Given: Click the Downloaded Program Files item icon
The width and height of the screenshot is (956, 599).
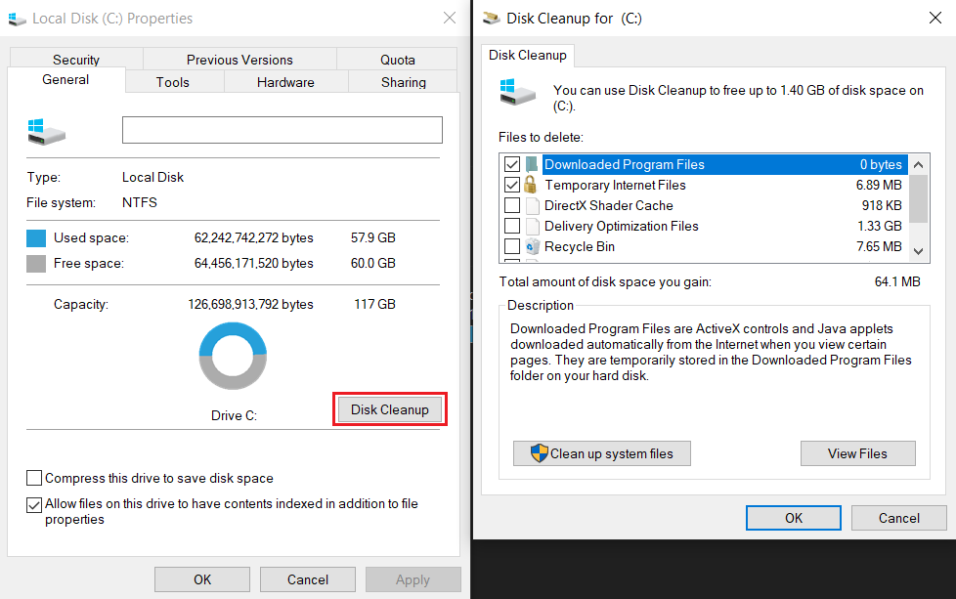Looking at the screenshot, I should point(531,164).
